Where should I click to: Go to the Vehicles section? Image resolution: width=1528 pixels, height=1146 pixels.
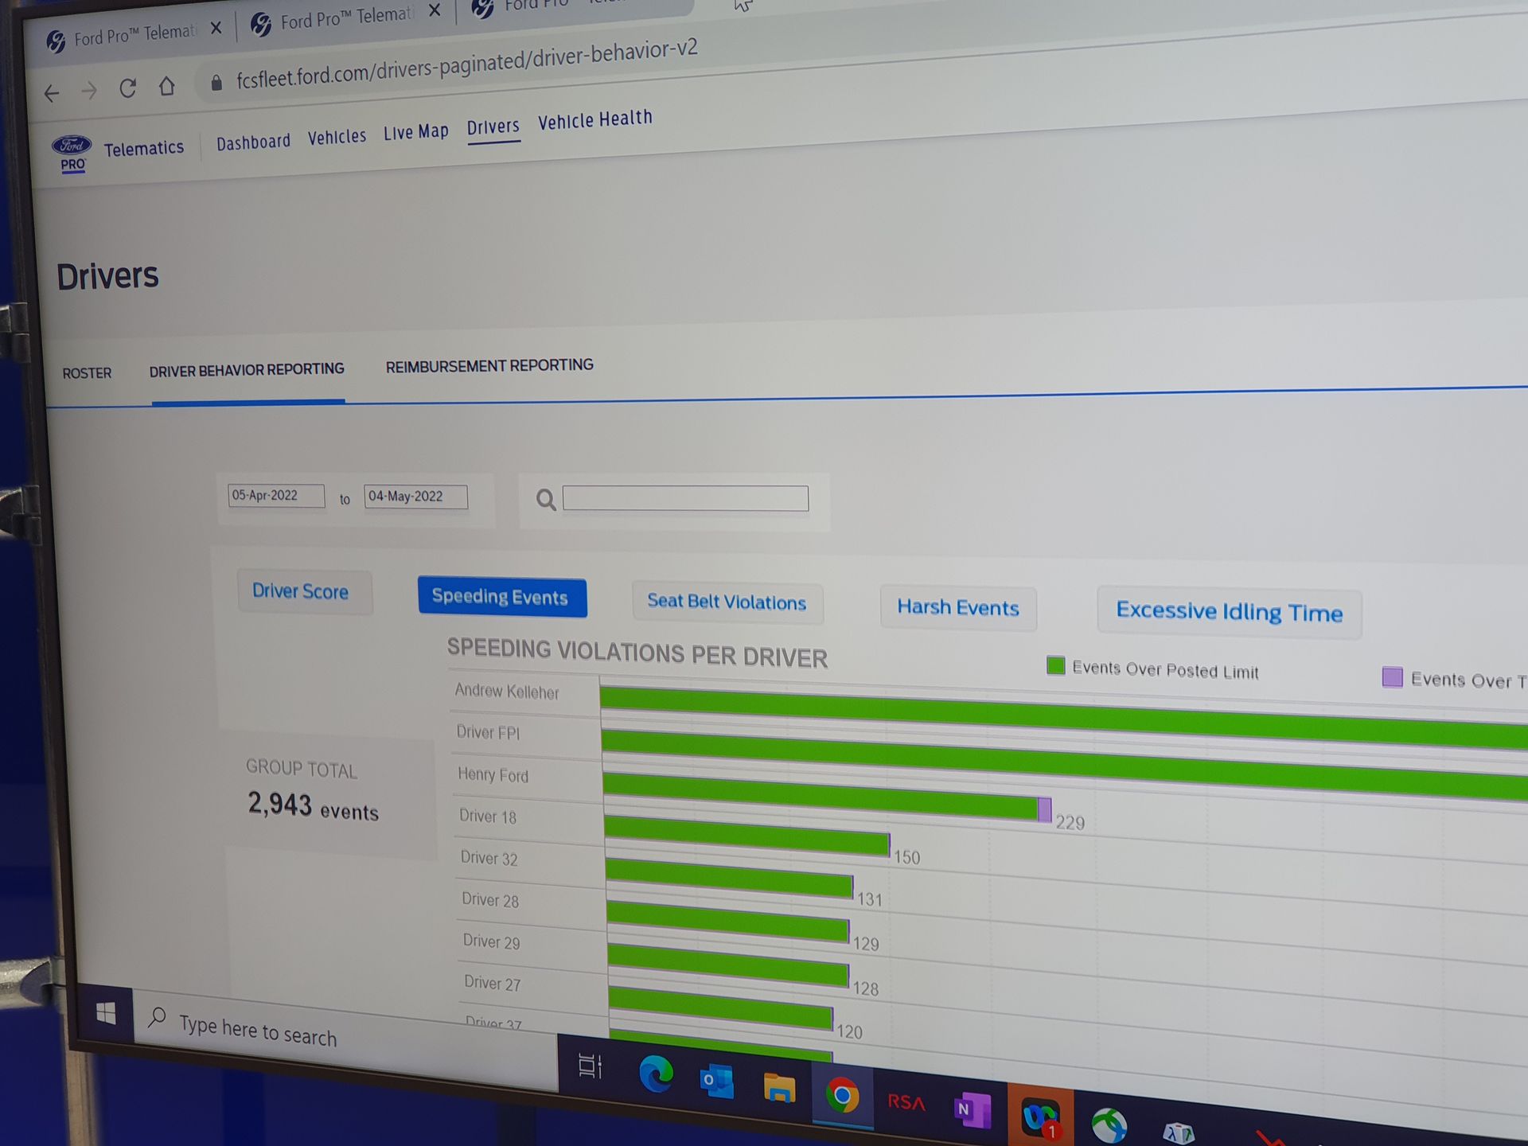pyautogui.click(x=337, y=137)
